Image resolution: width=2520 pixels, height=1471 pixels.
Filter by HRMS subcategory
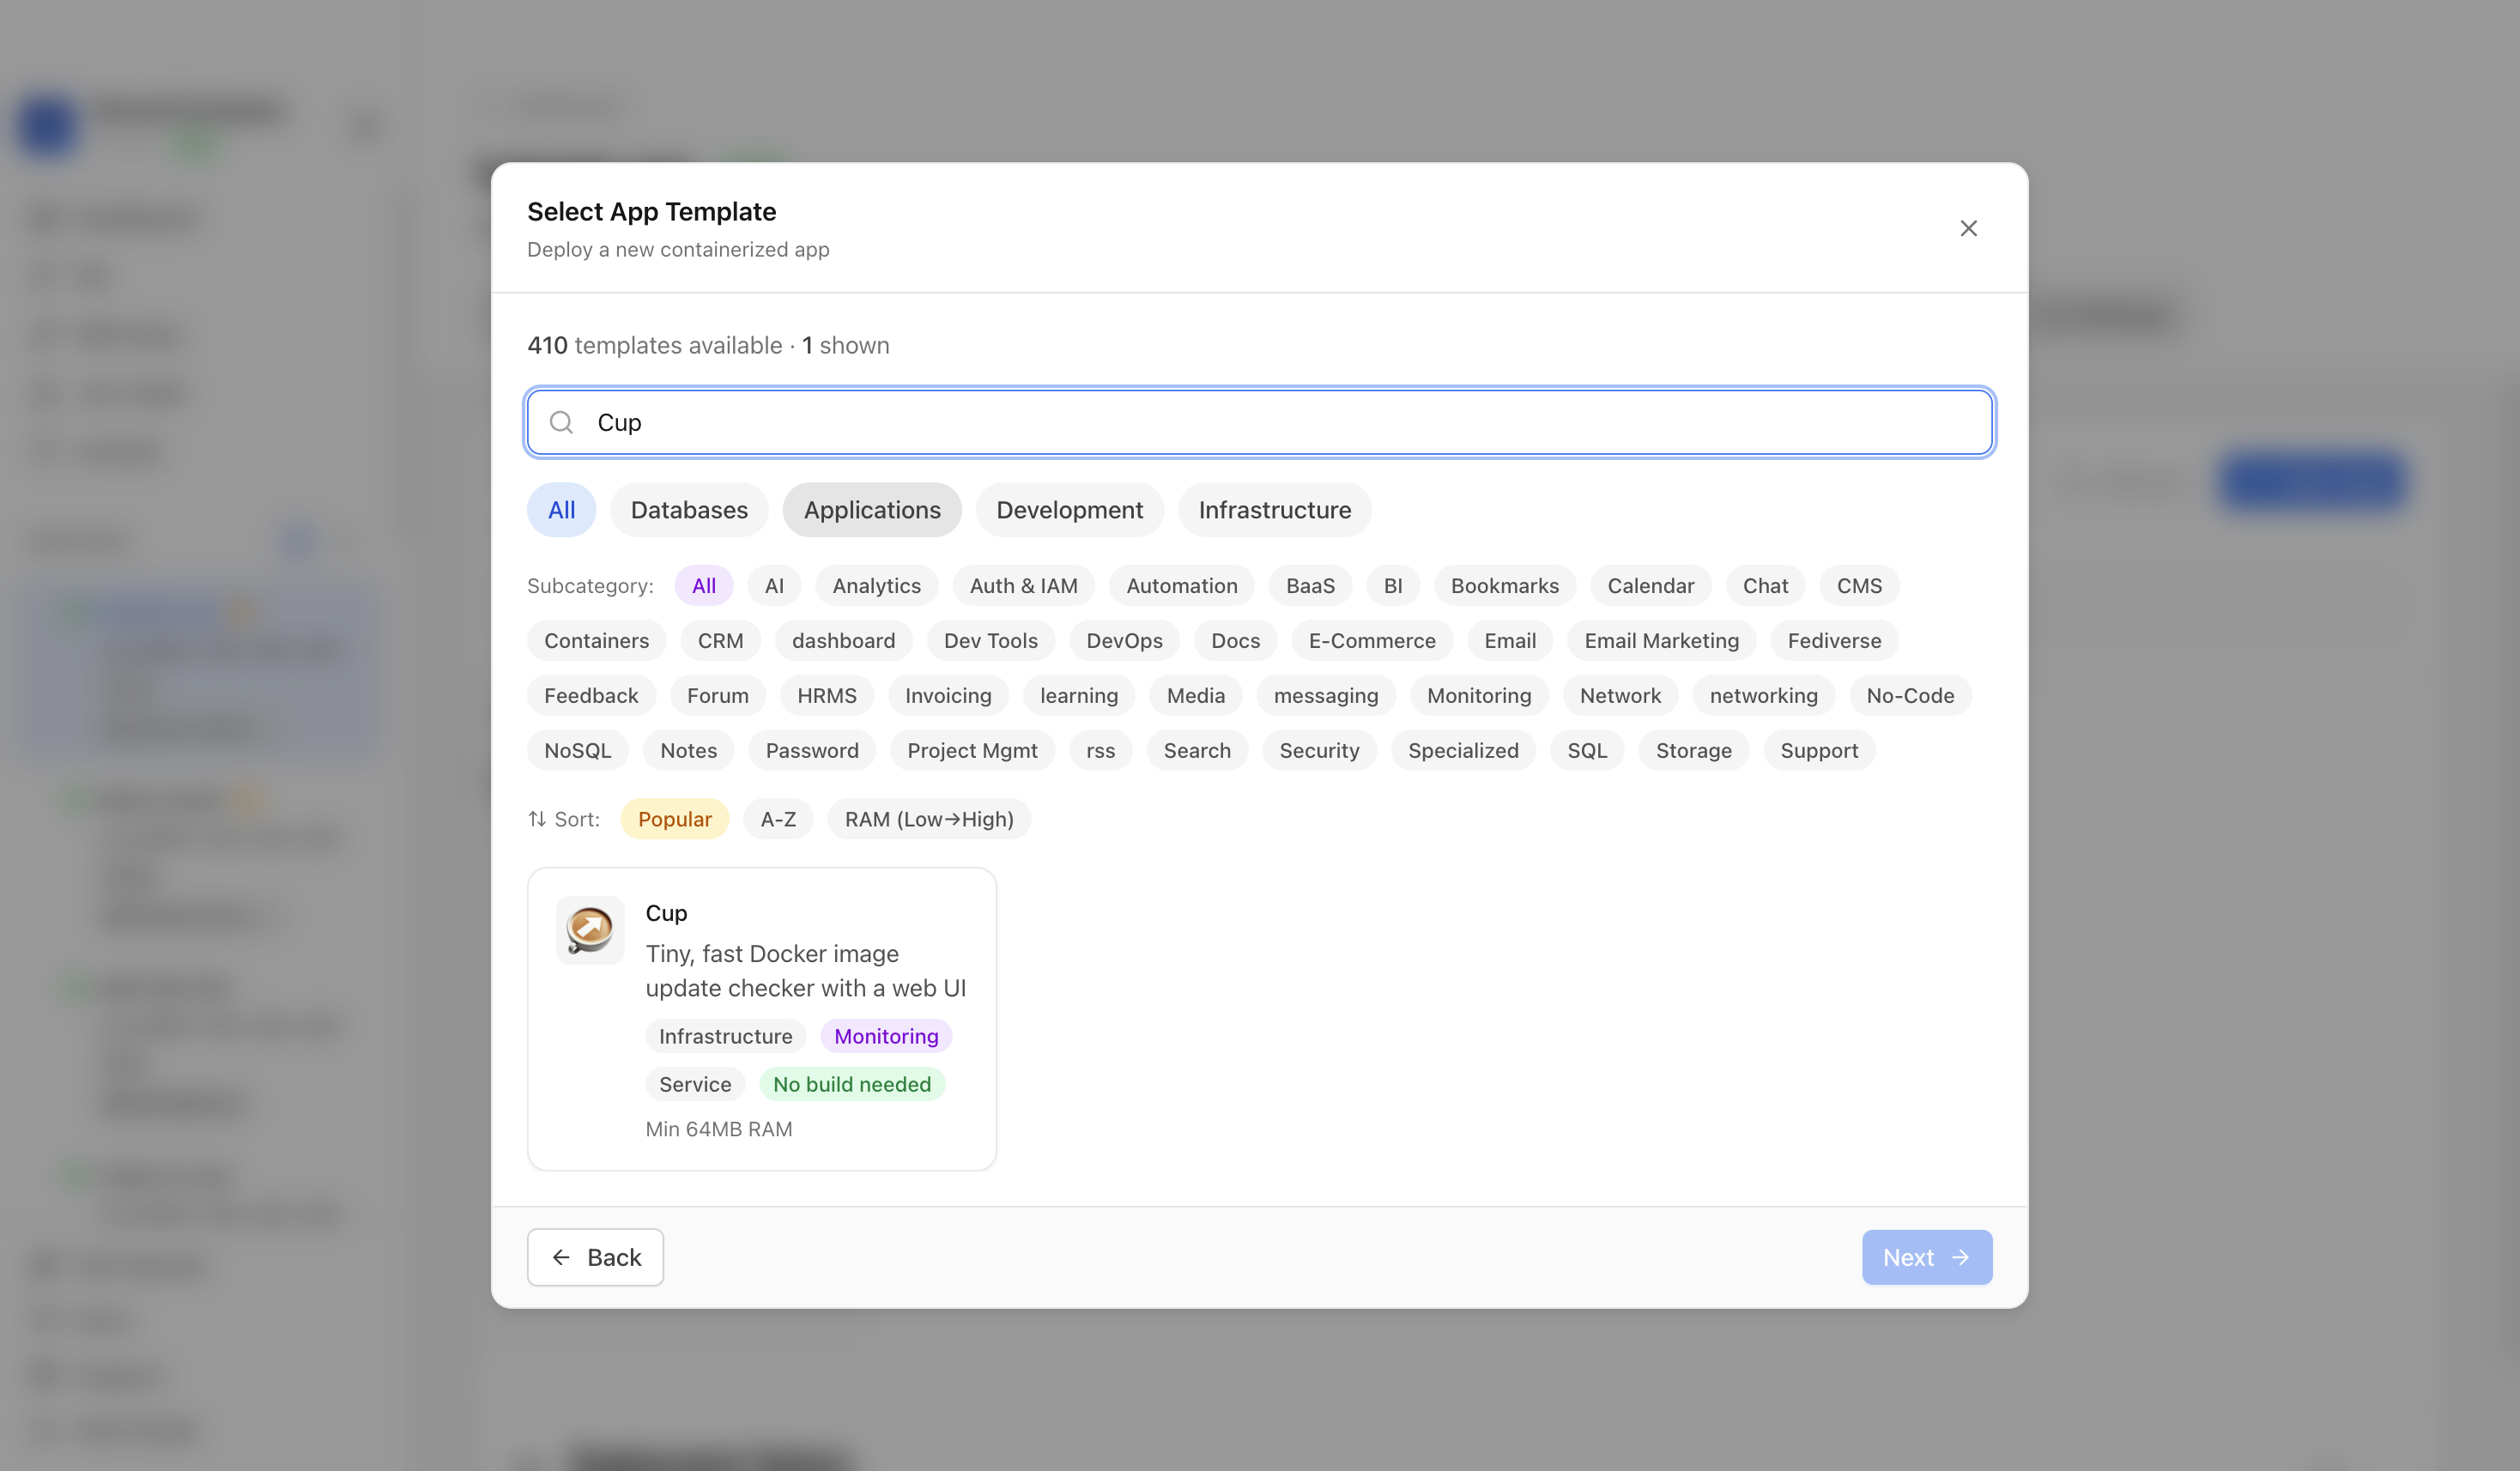826,696
